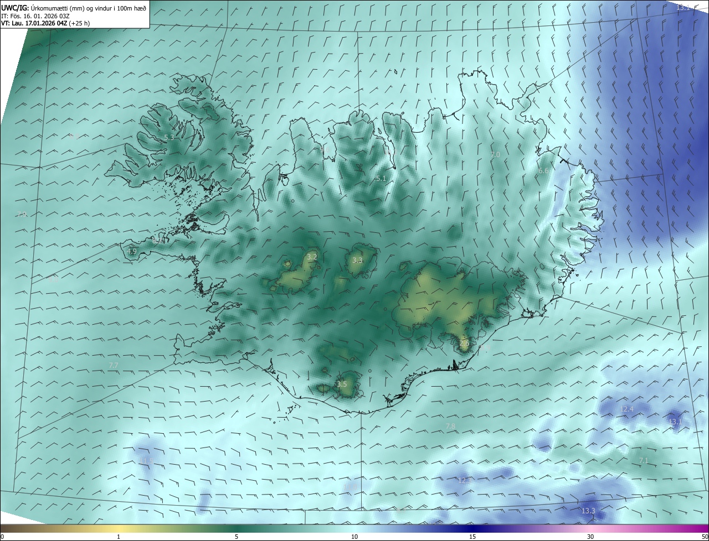709x541 pixels.
Task: Click the colorbar tick label 15
Action: point(472,537)
